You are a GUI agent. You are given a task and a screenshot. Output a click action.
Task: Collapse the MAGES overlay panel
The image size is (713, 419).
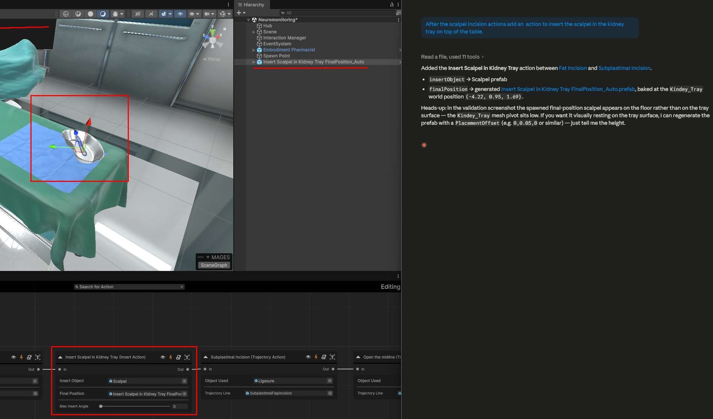(208, 257)
